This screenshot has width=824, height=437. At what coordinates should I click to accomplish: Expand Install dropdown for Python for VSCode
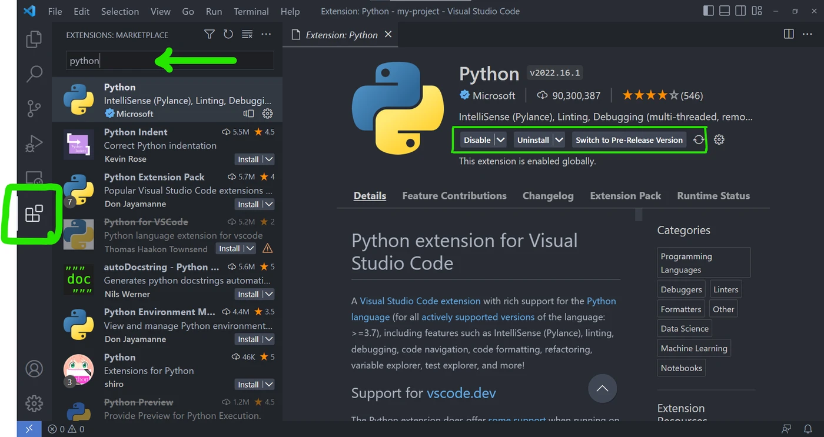pyautogui.click(x=250, y=249)
